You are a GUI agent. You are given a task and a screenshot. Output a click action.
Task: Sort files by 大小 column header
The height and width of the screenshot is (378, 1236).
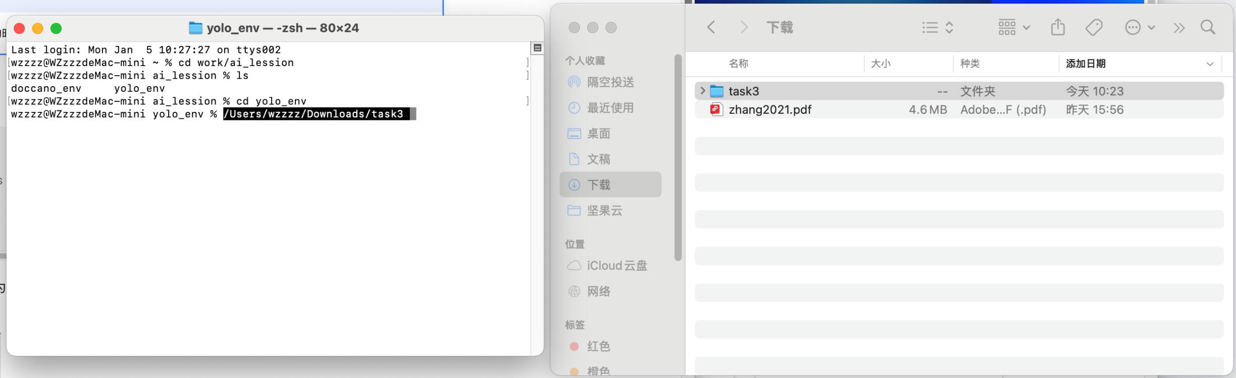[881, 64]
